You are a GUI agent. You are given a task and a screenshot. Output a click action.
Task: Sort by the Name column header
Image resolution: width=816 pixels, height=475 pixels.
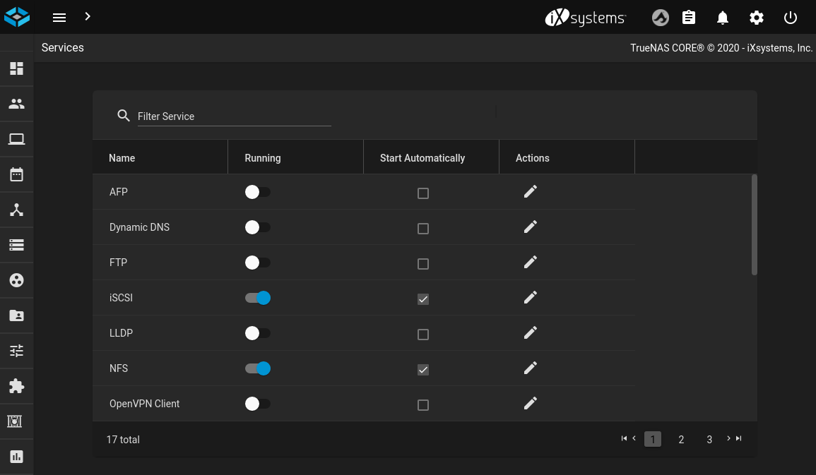tap(122, 158)
